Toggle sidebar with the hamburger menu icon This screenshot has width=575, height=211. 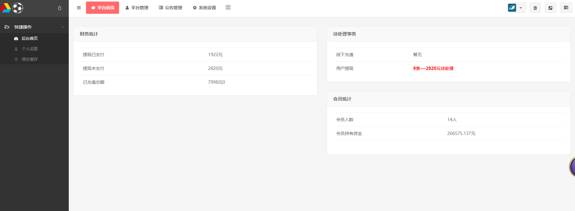point(79,8)
